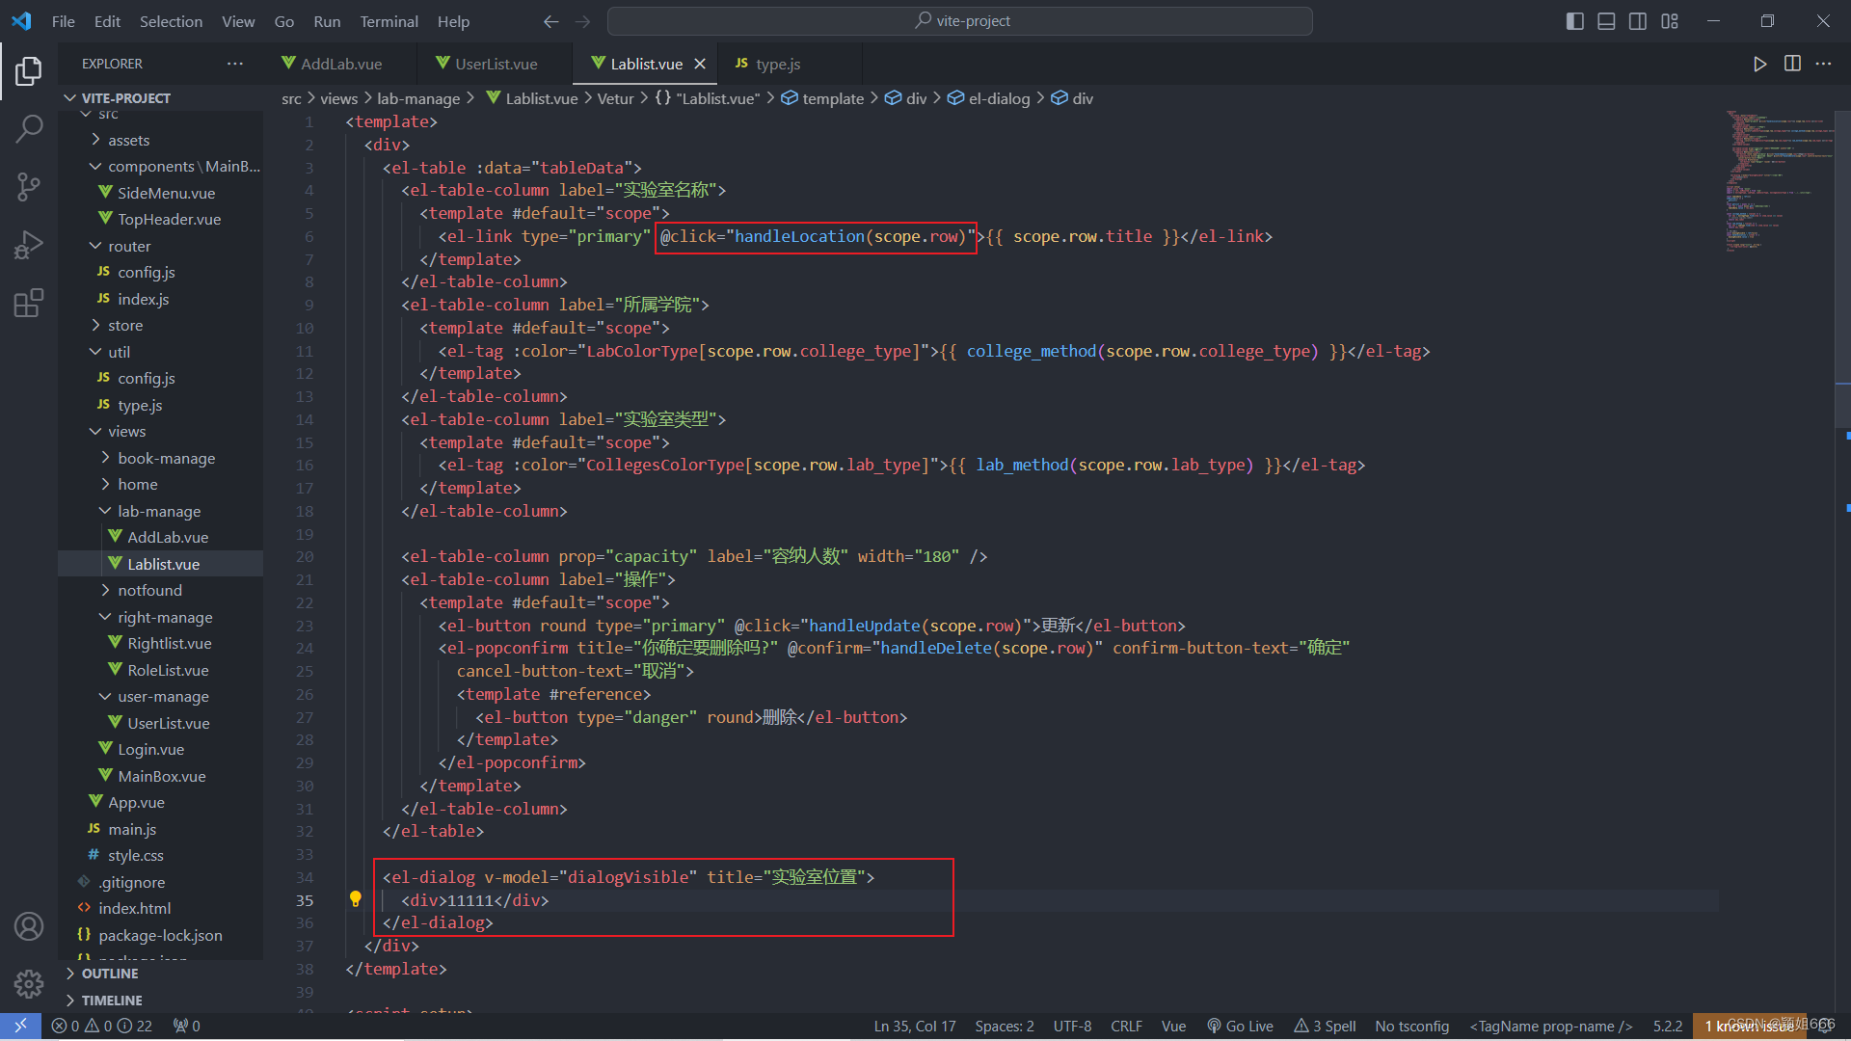This screenshot has height=1041, width=1851.
Task: Select the UTF-8 encoding indicator
Action: [1072, 1026]
